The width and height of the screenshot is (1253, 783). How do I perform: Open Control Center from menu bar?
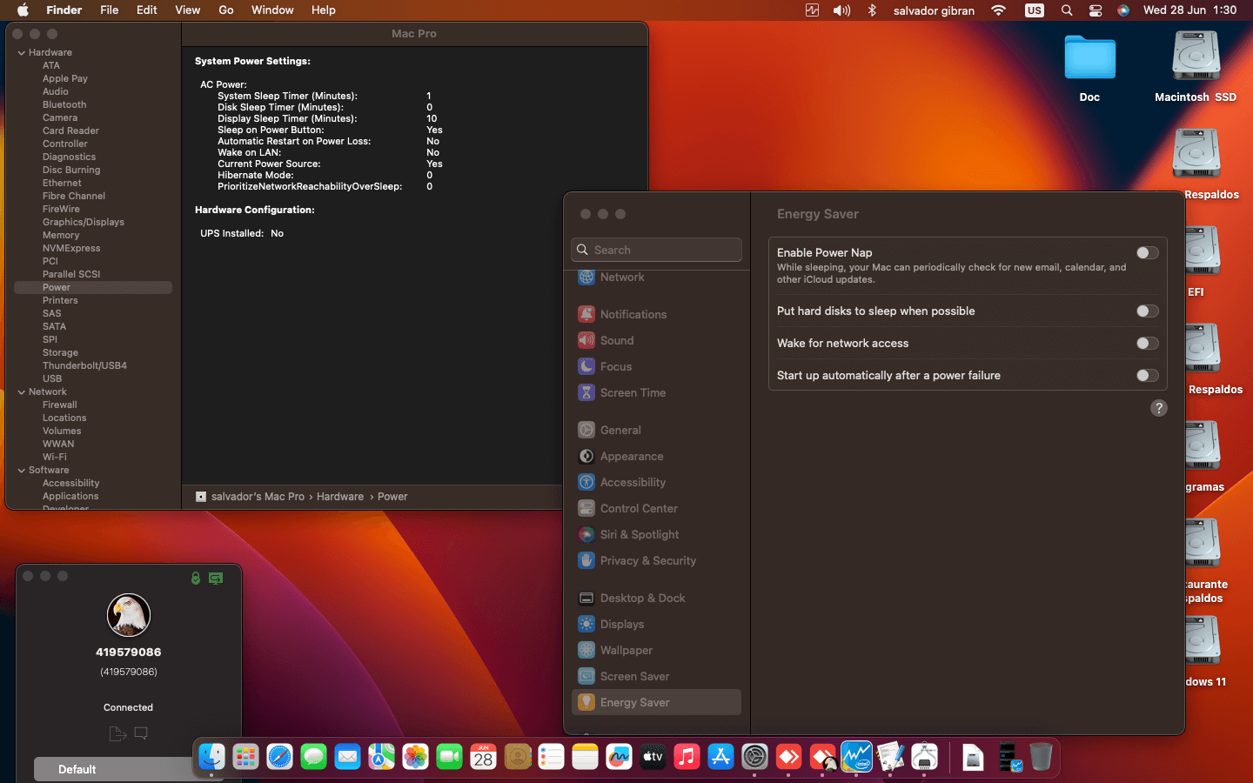tap(1096, 10)
